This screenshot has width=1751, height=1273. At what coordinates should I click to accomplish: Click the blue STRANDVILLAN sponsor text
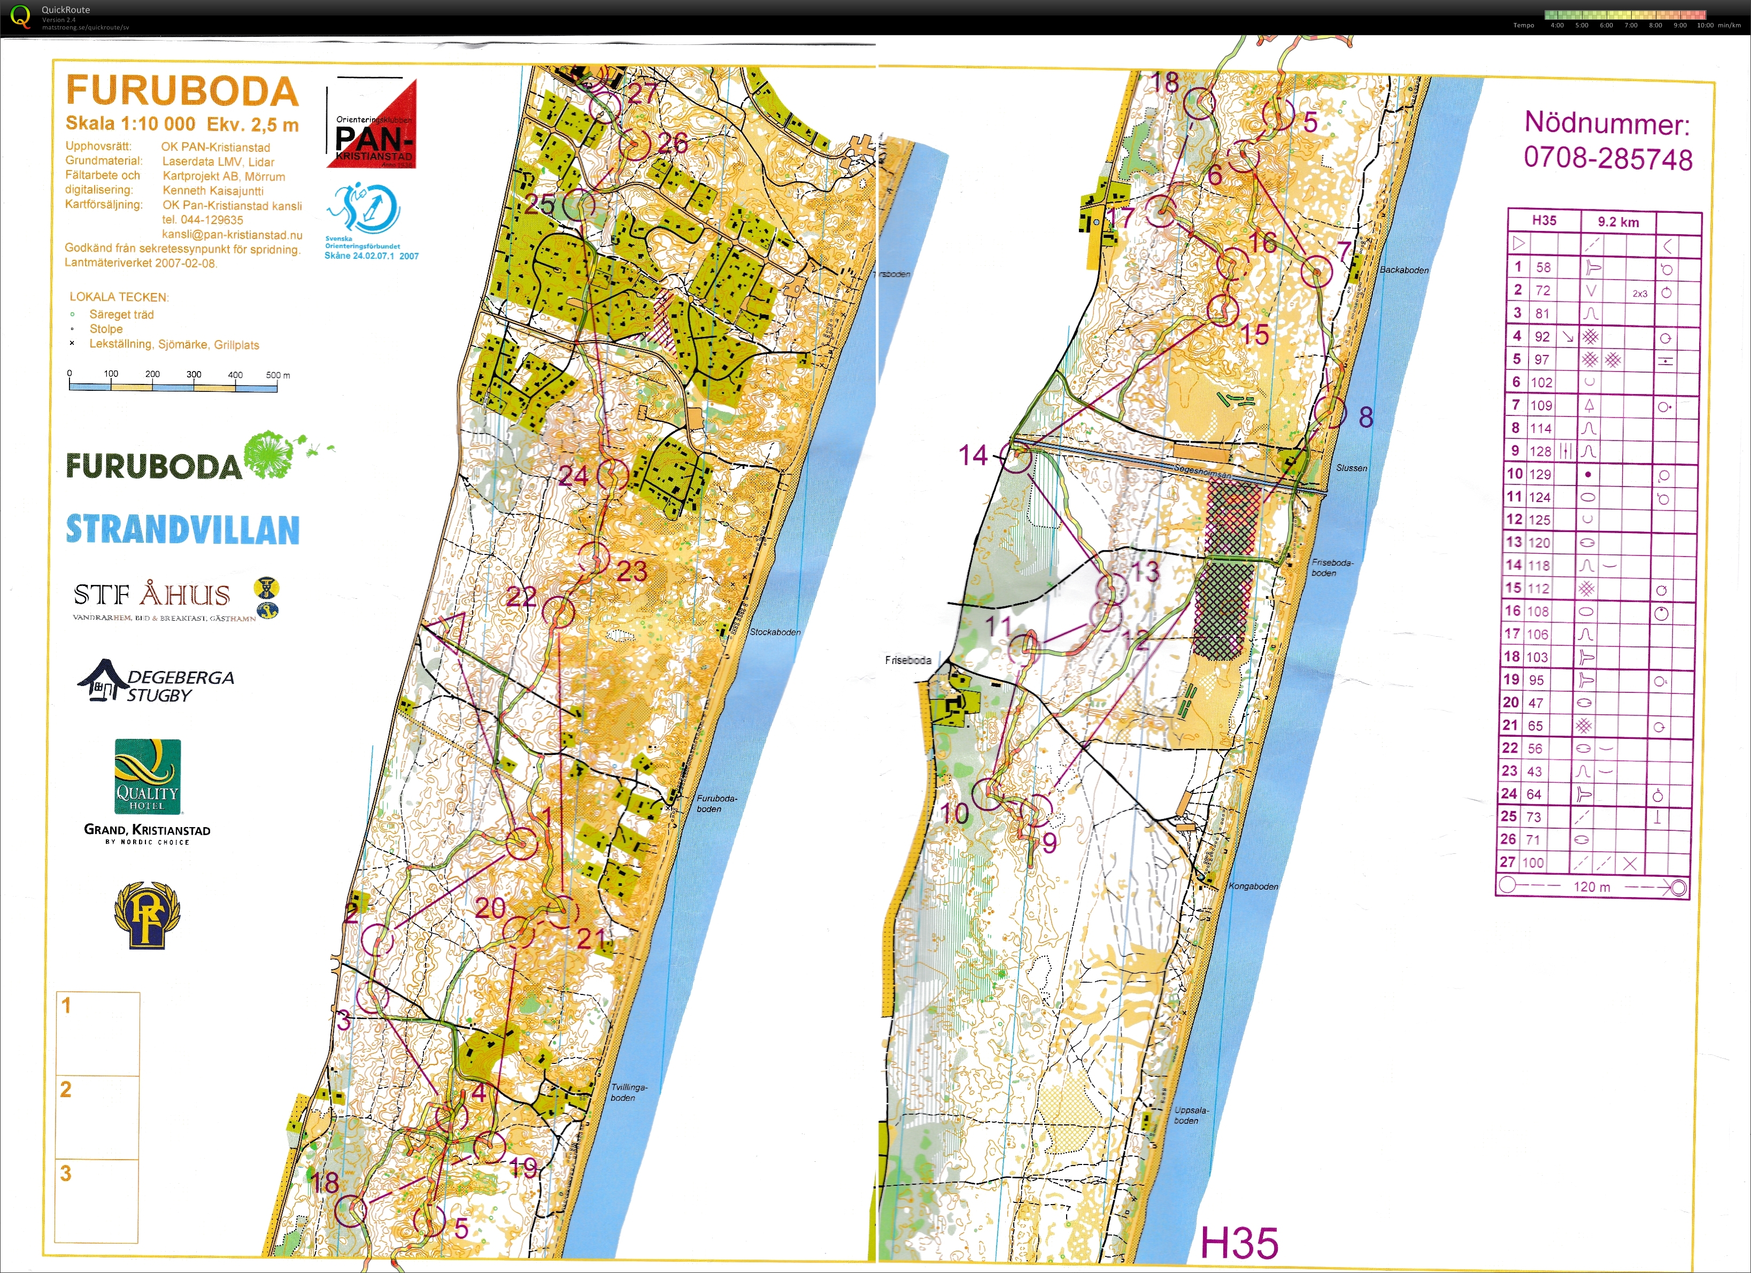(182, 530)
